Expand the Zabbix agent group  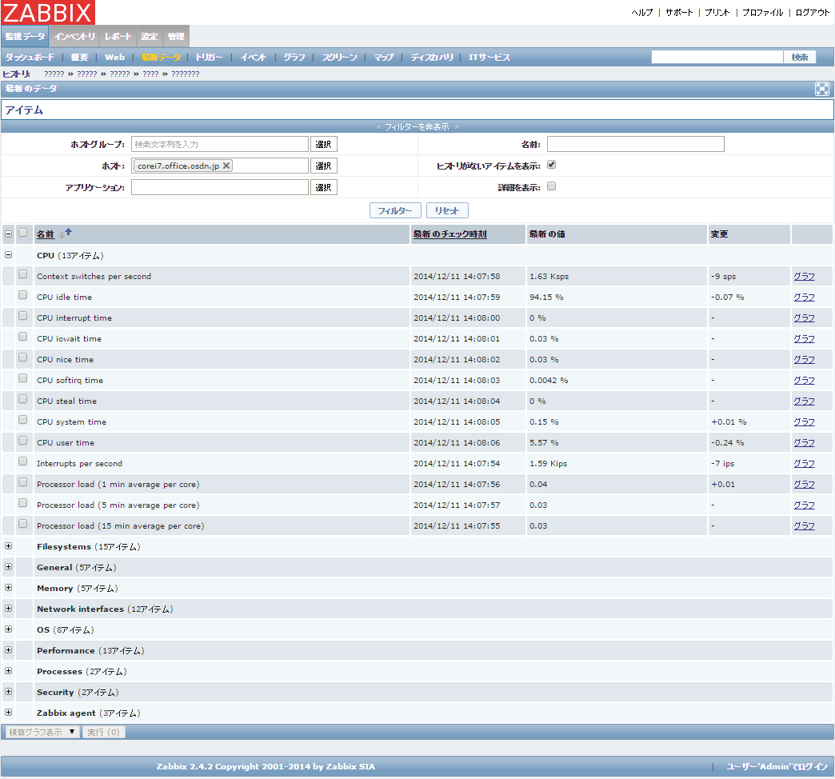pyautogui.click(x=9, y=713)
